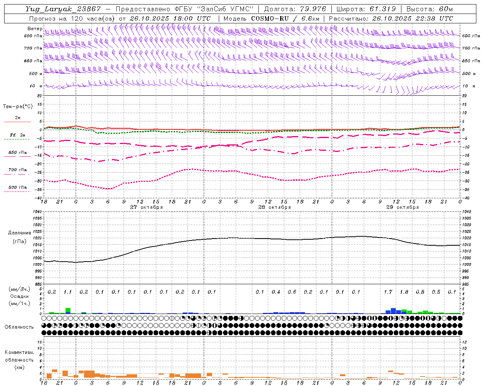The width and height of the screenshot is (482, 386).
Task: Click the '(км)' unit under convective cloudiness
Action: (20, 367)
